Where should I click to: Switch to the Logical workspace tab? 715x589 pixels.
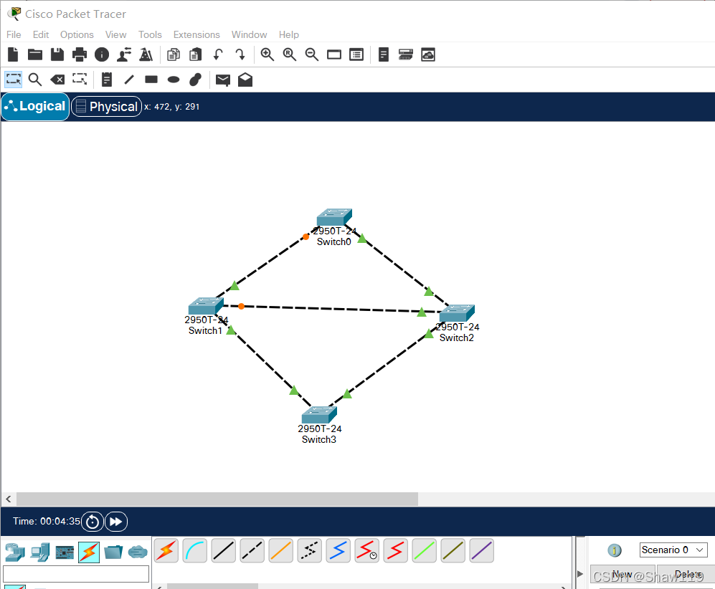(35, 107)
